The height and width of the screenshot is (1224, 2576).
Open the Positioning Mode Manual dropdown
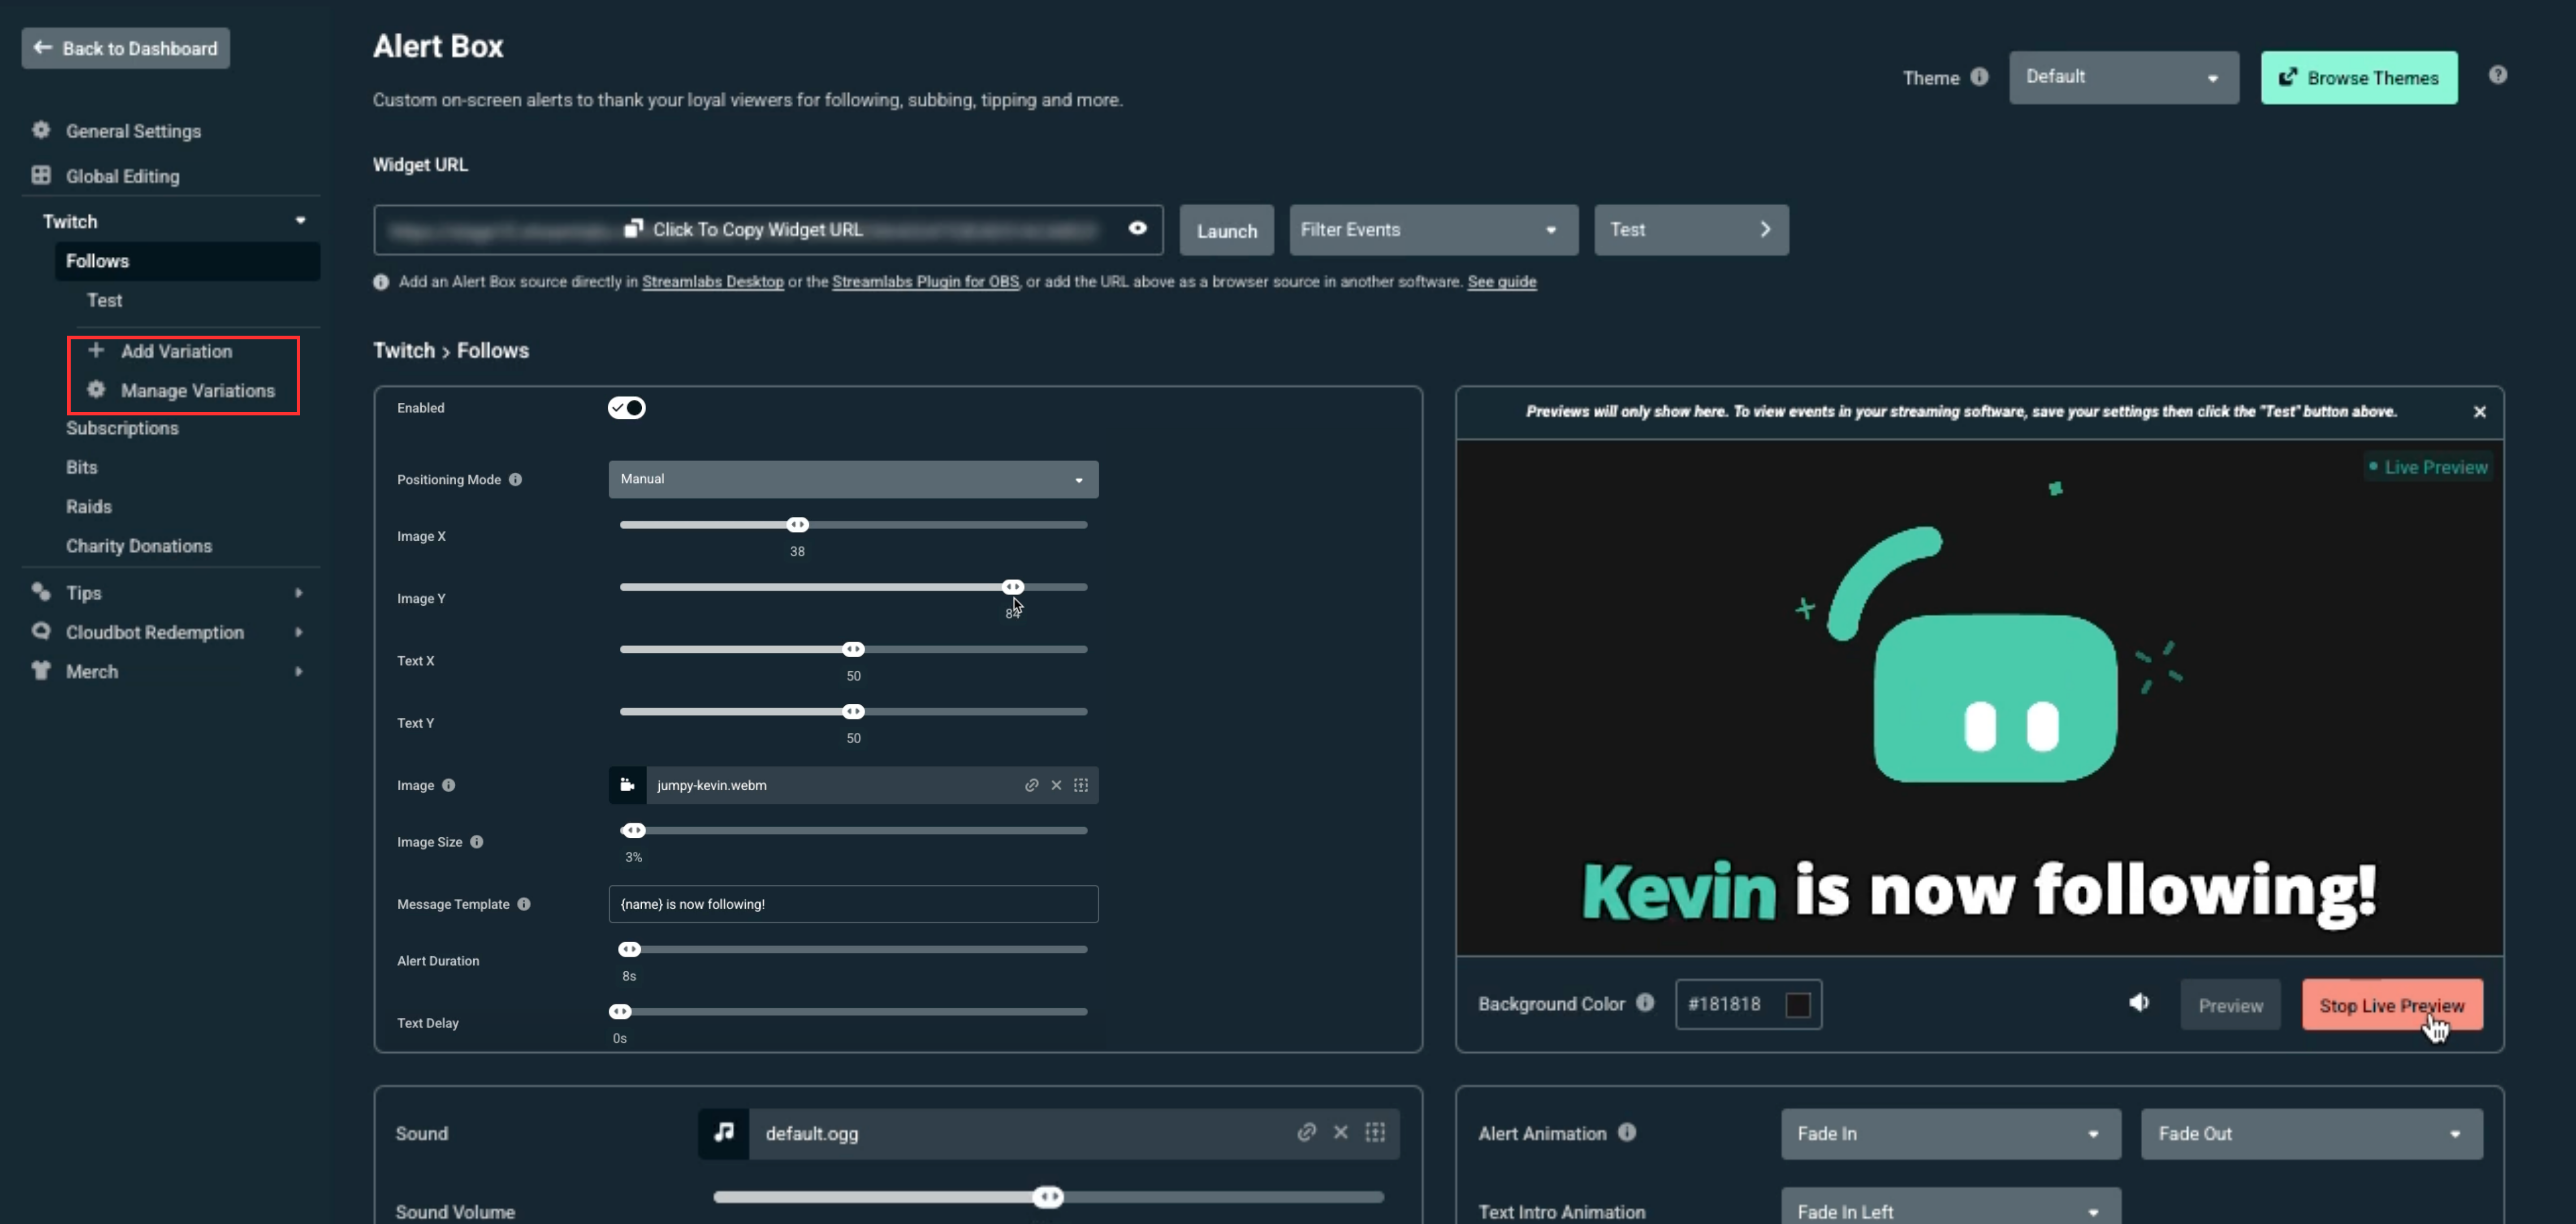[x=853, y=479]
